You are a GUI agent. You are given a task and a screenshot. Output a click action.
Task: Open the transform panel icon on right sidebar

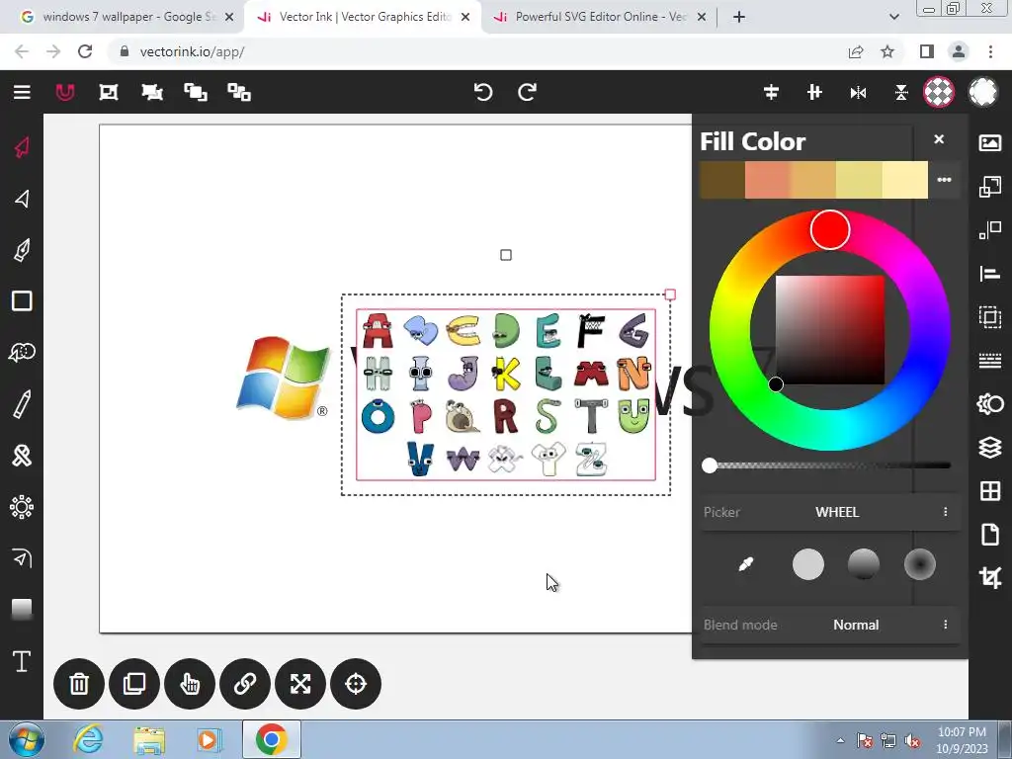click(x=990, y=187)
